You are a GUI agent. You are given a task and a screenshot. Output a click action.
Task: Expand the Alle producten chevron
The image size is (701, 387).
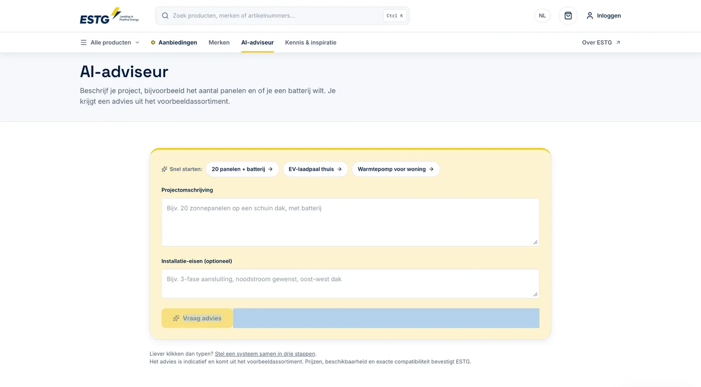point(137,43)
